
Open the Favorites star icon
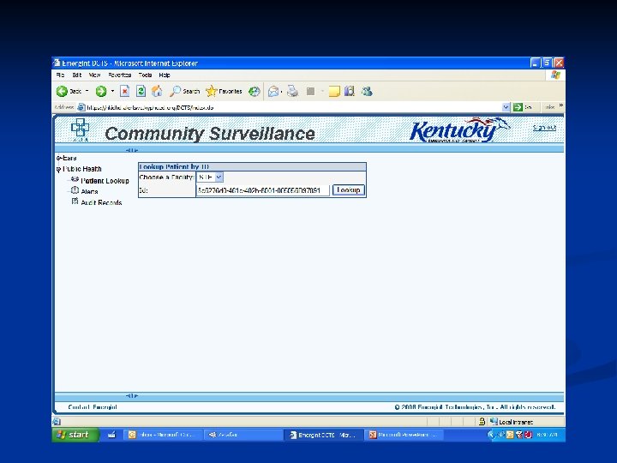pos(211,92)
